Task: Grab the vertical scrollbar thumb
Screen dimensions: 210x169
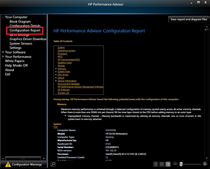Action: 207,30
